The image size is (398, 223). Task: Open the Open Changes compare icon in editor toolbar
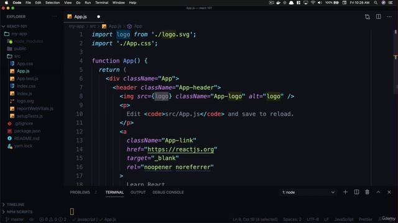[x=368, y=17]
